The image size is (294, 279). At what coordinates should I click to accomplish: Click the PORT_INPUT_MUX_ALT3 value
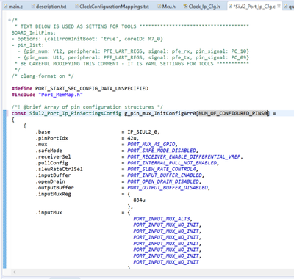click(162, 219)
